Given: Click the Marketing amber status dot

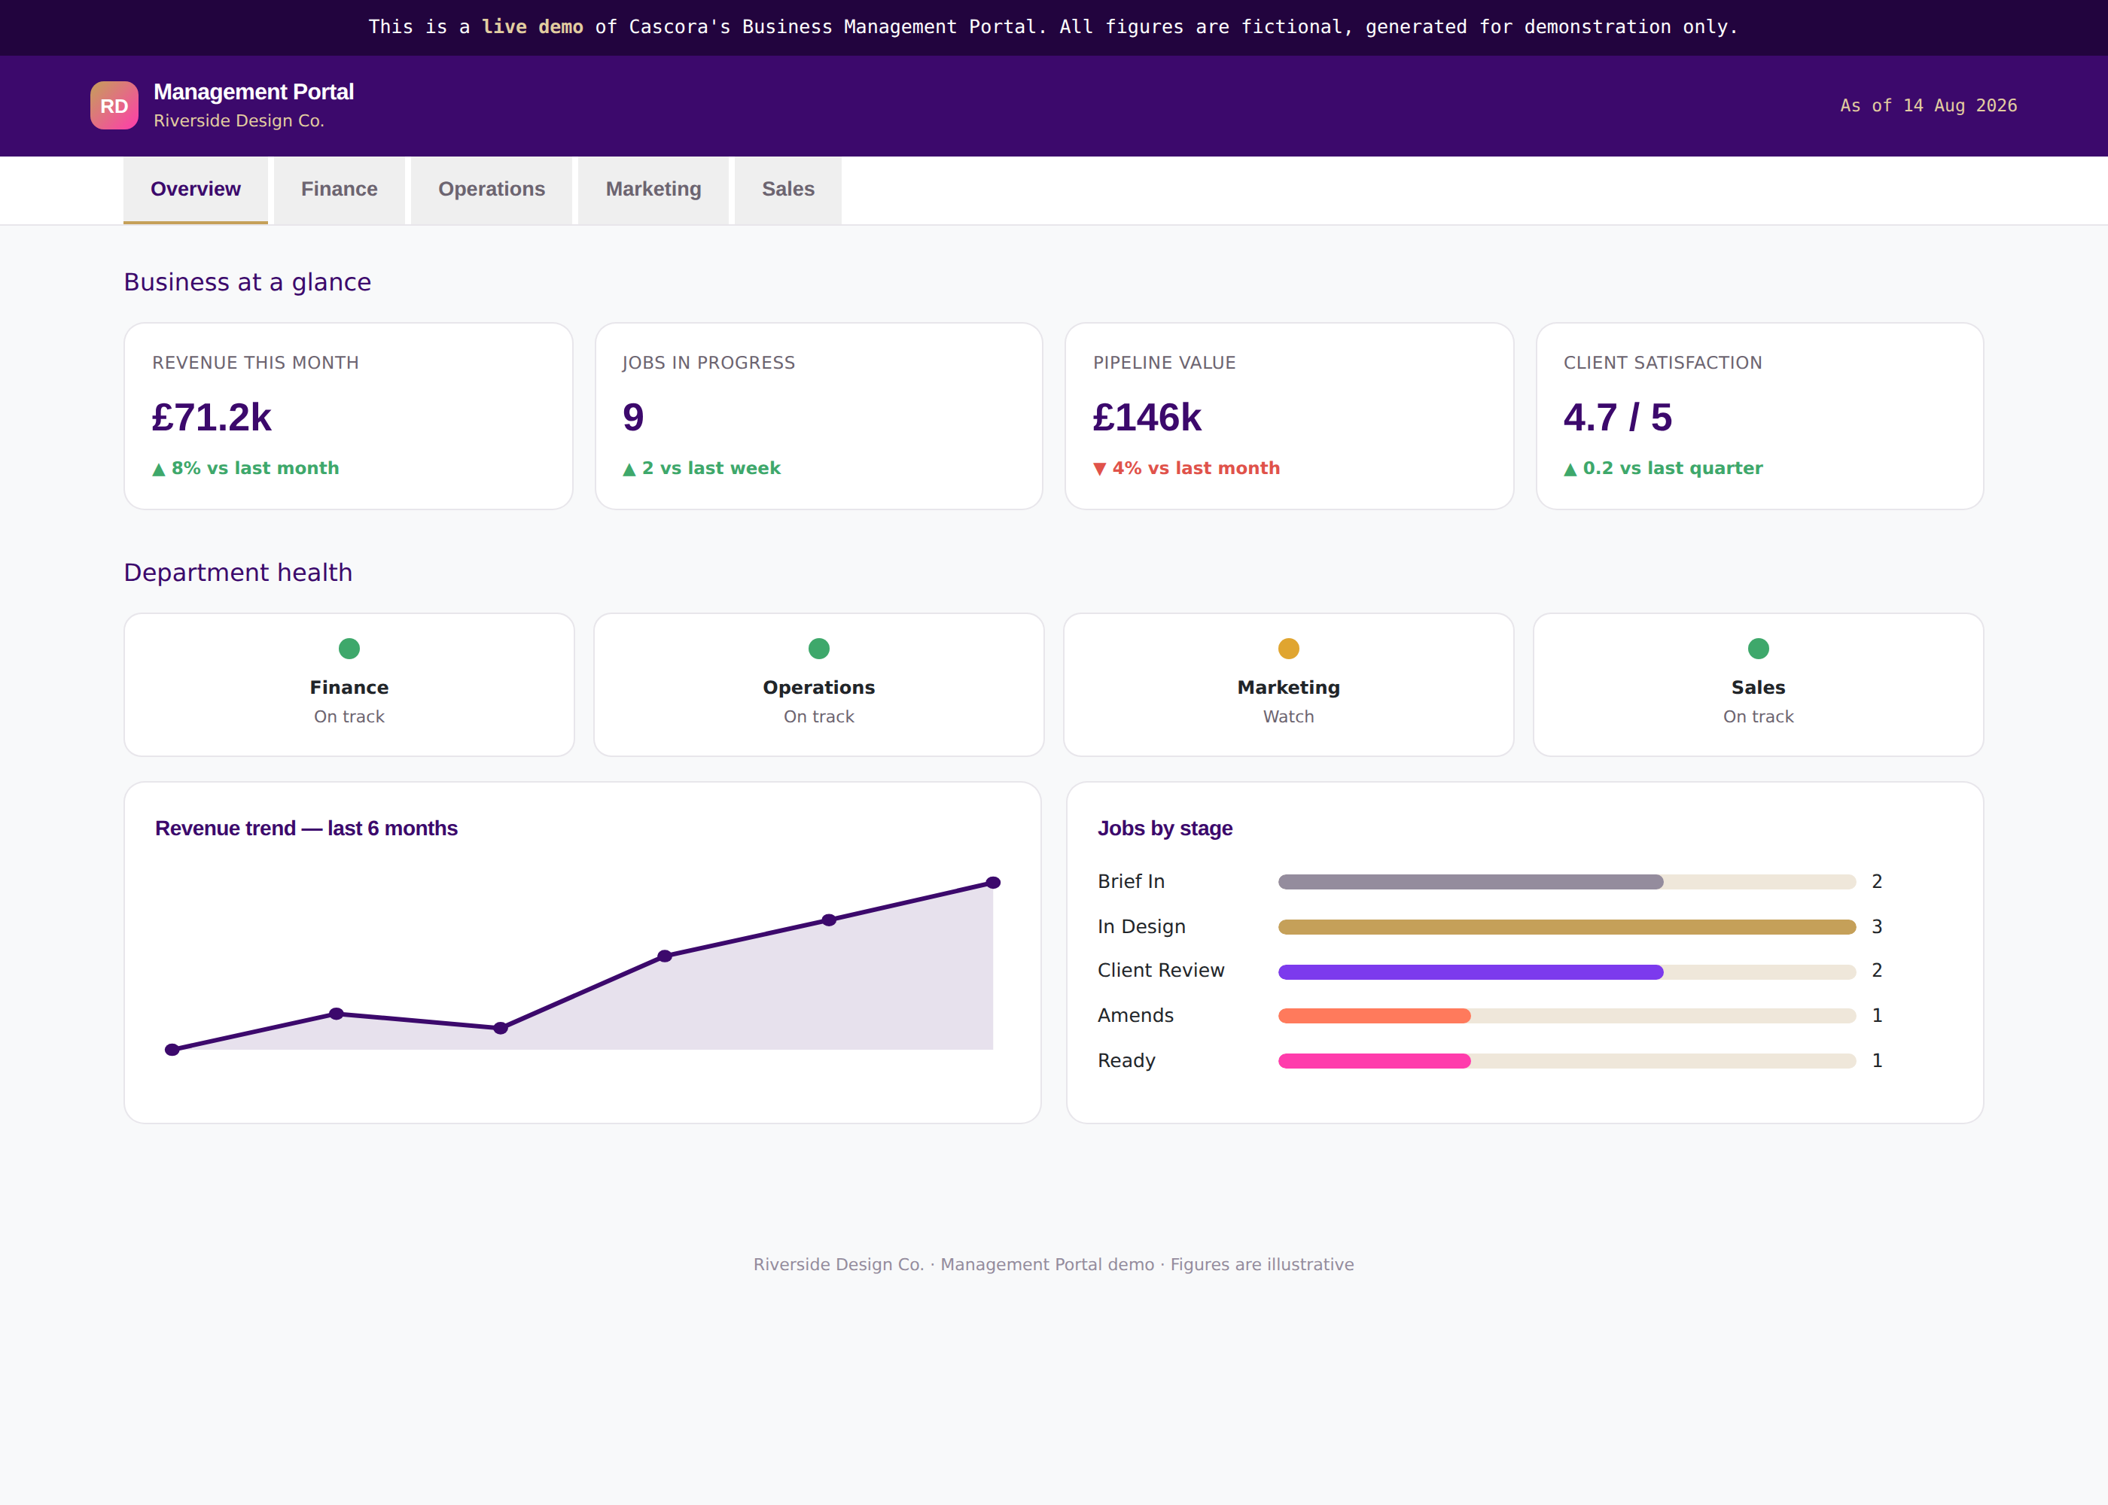Looking at the screenshot, I should tap(1289, 649).
